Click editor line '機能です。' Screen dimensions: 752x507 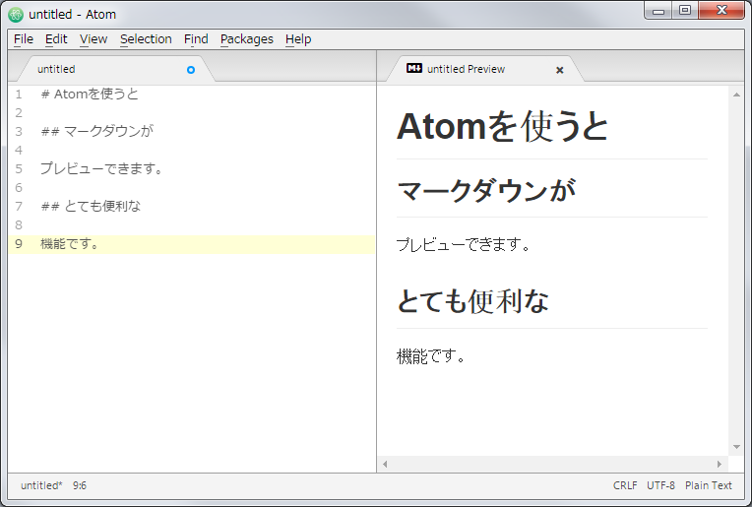70,244
